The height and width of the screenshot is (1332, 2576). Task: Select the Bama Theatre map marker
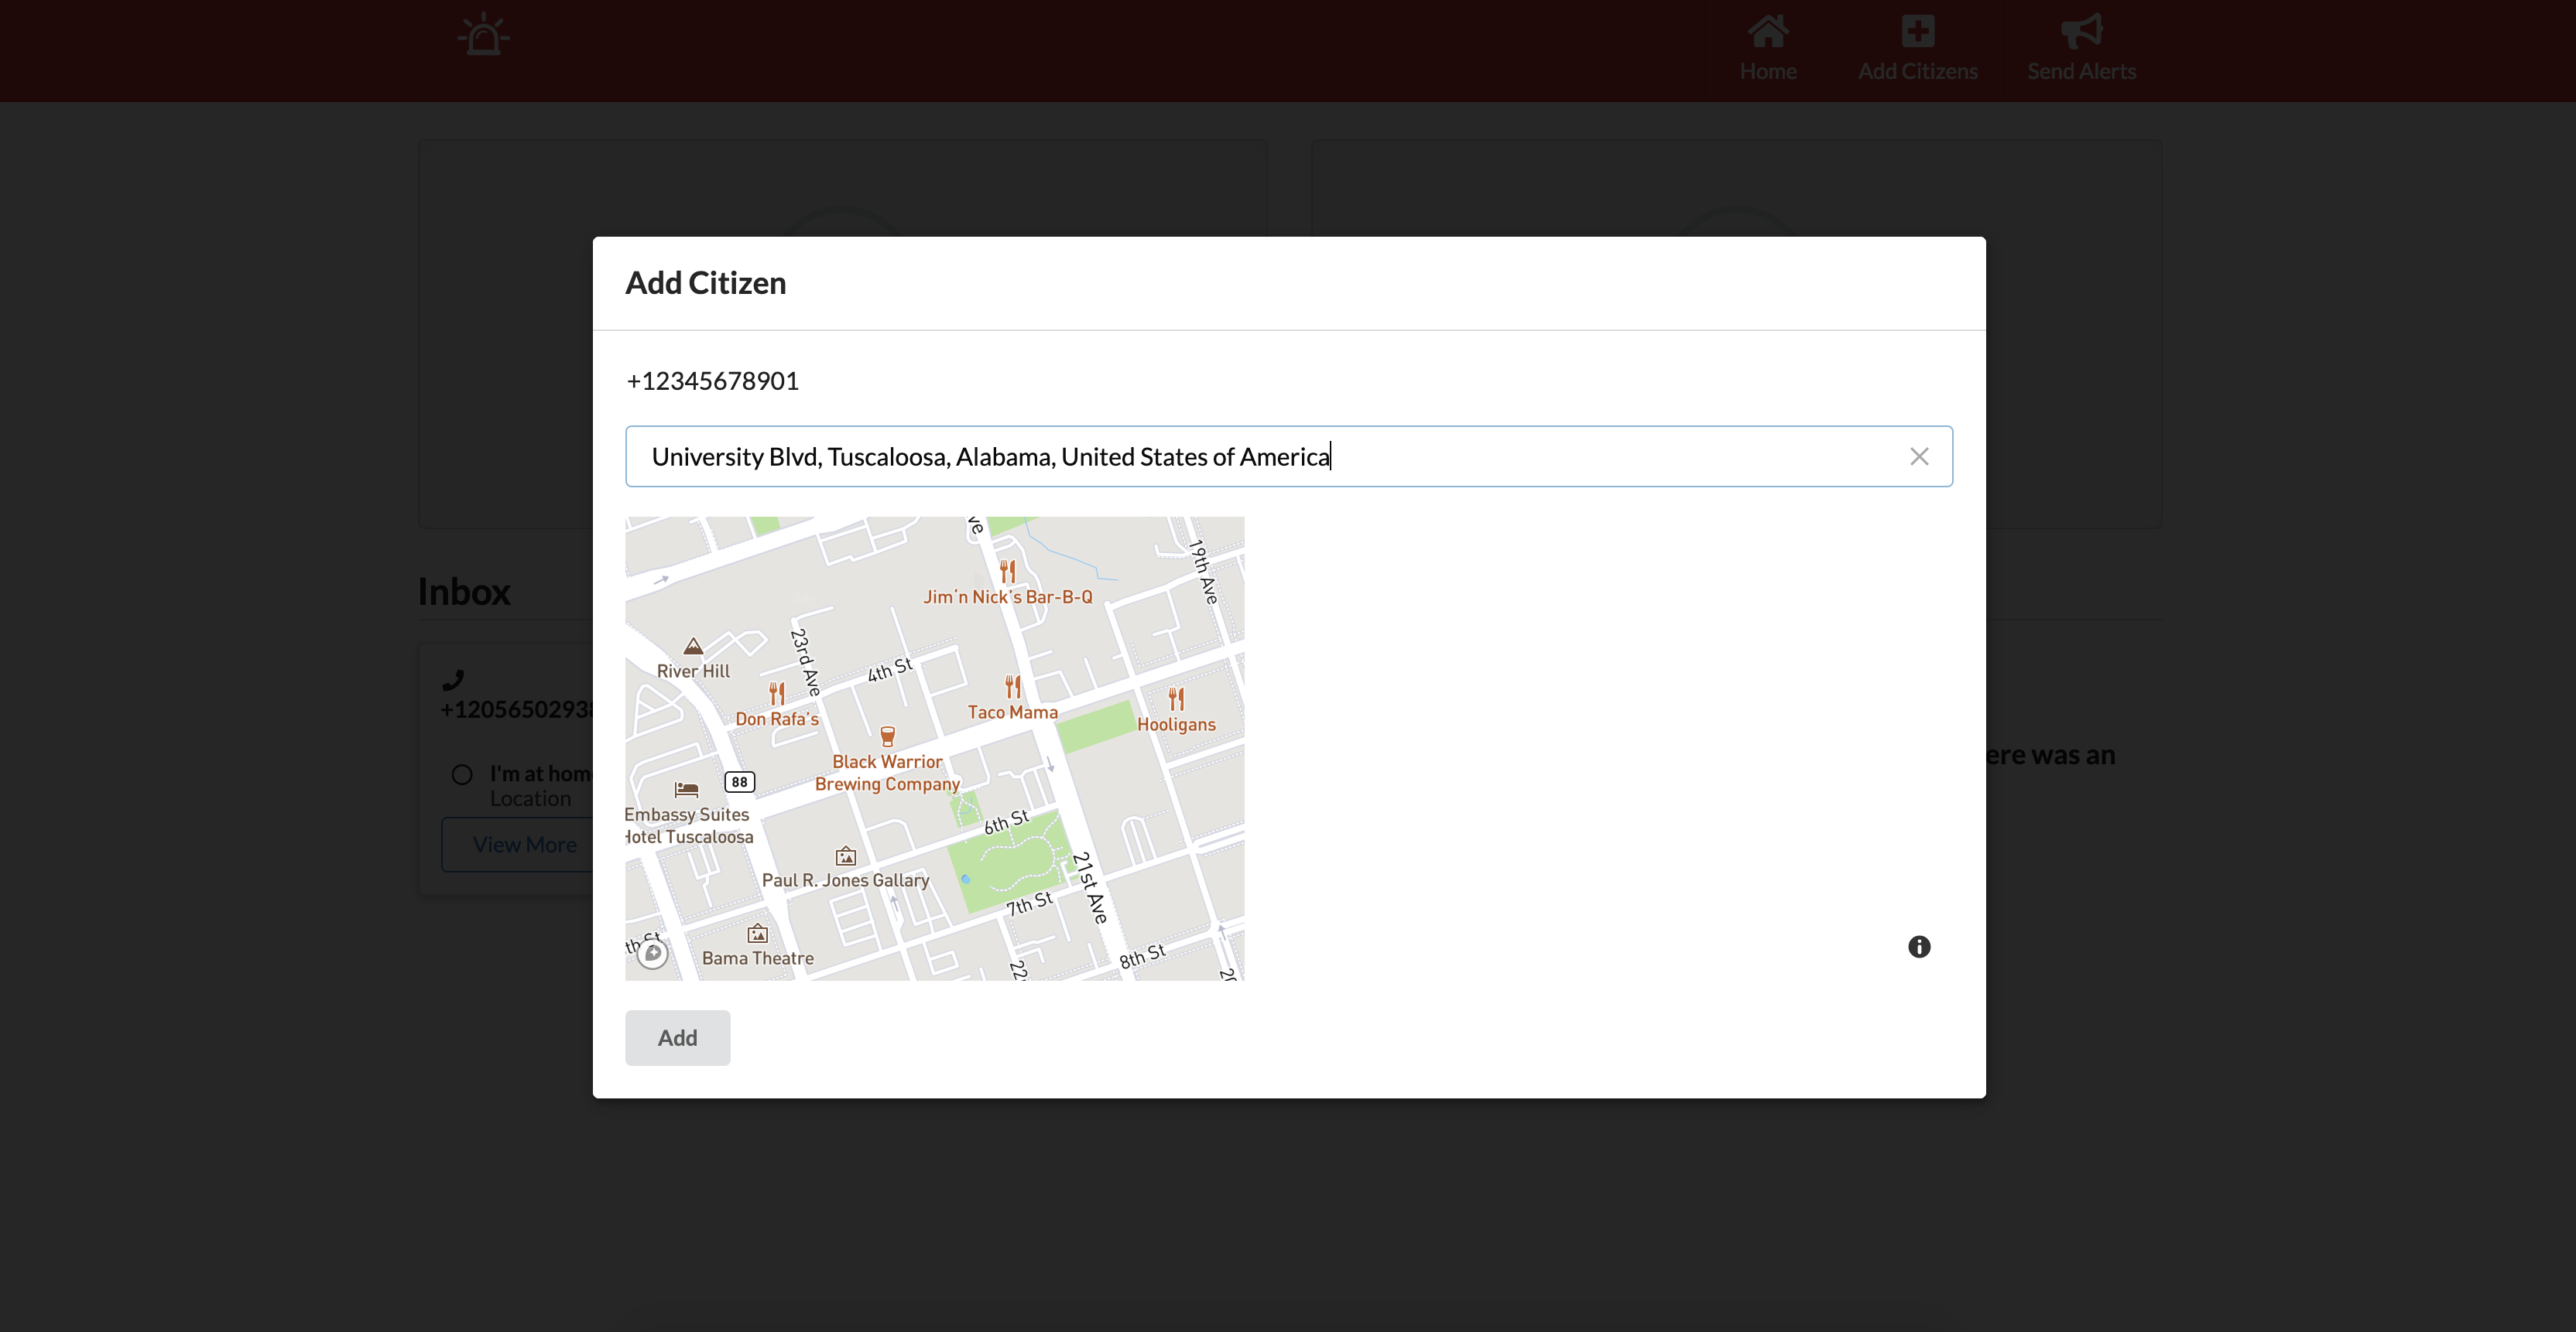[758, 934]
